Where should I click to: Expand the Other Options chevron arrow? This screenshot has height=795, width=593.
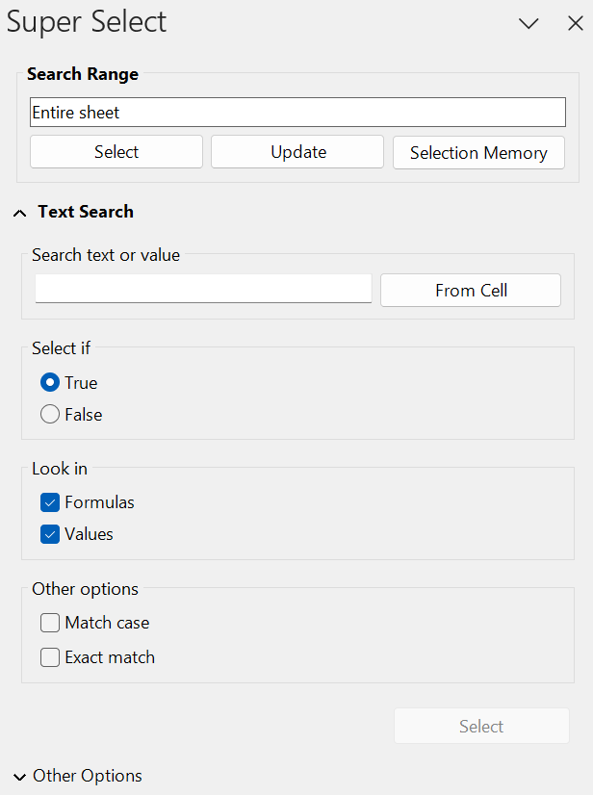coord(20,777)
